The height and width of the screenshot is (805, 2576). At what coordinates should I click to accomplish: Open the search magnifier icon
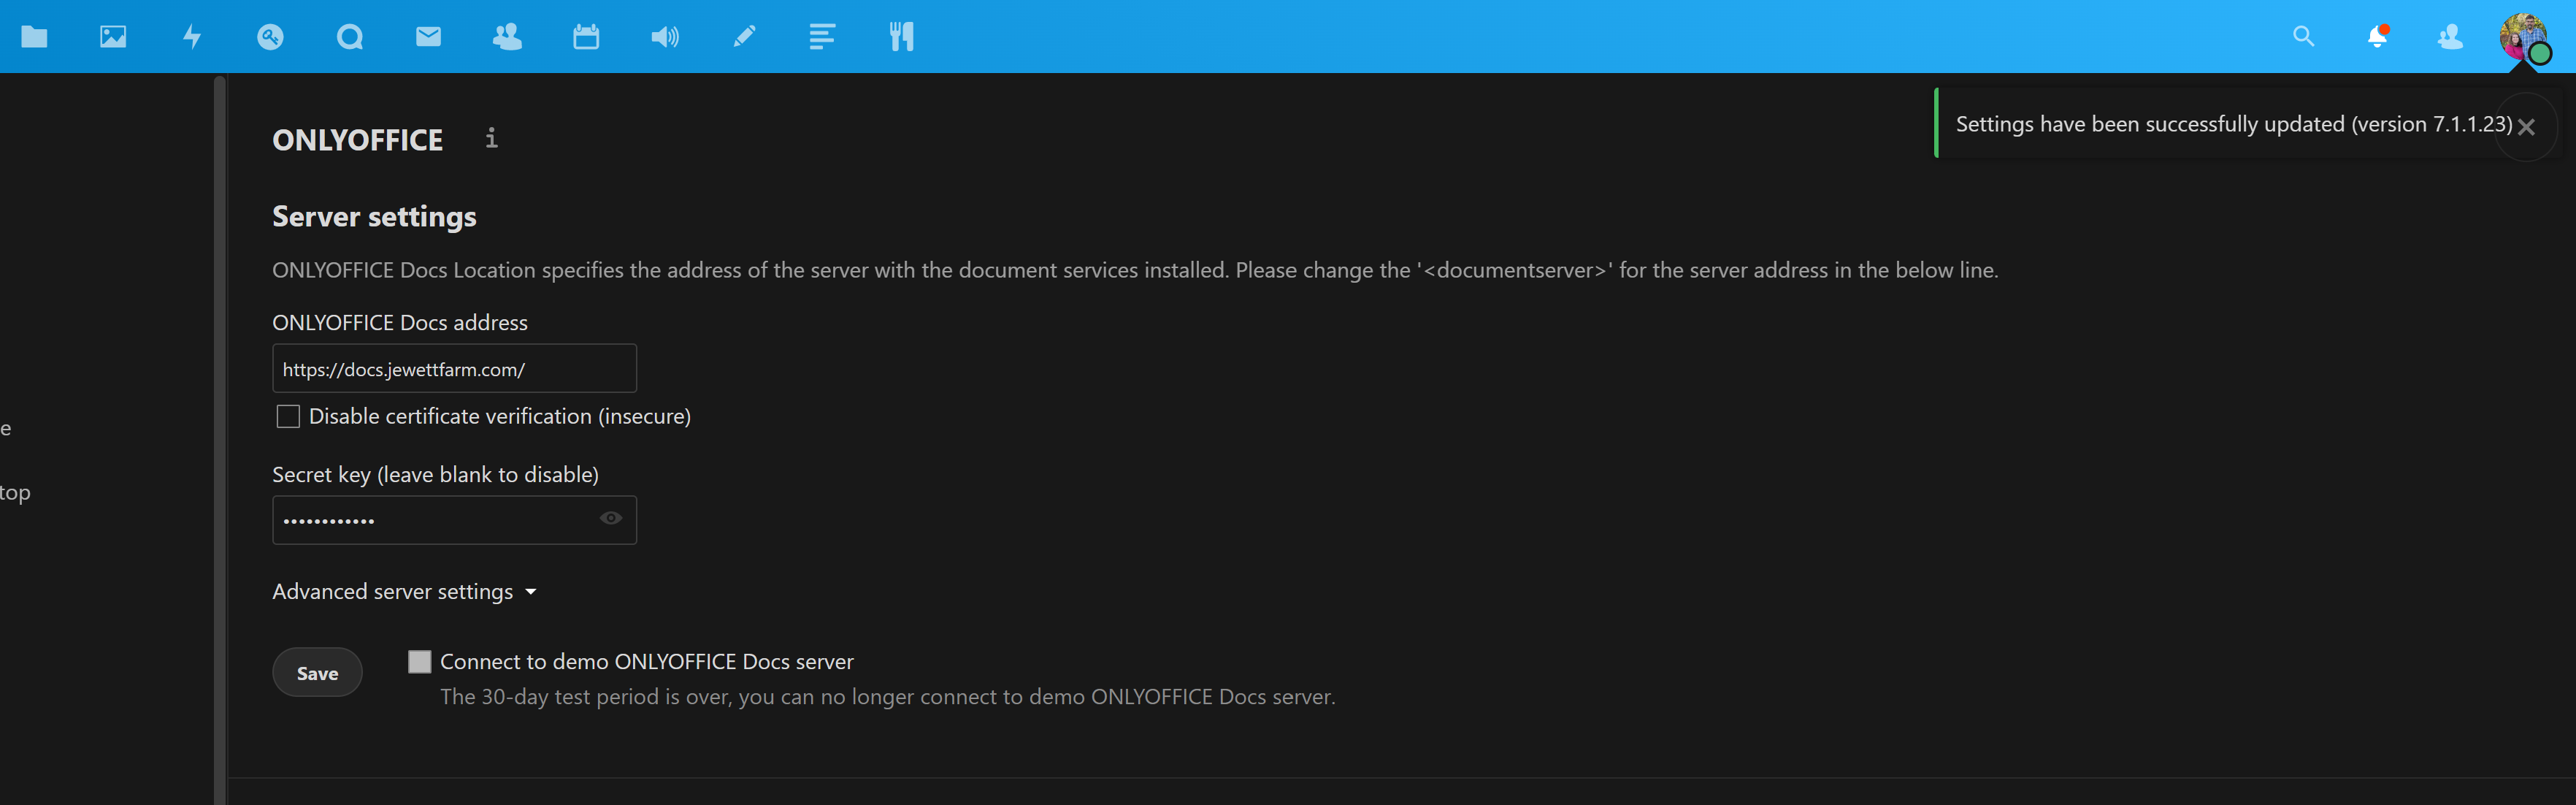coord(2304,37)
